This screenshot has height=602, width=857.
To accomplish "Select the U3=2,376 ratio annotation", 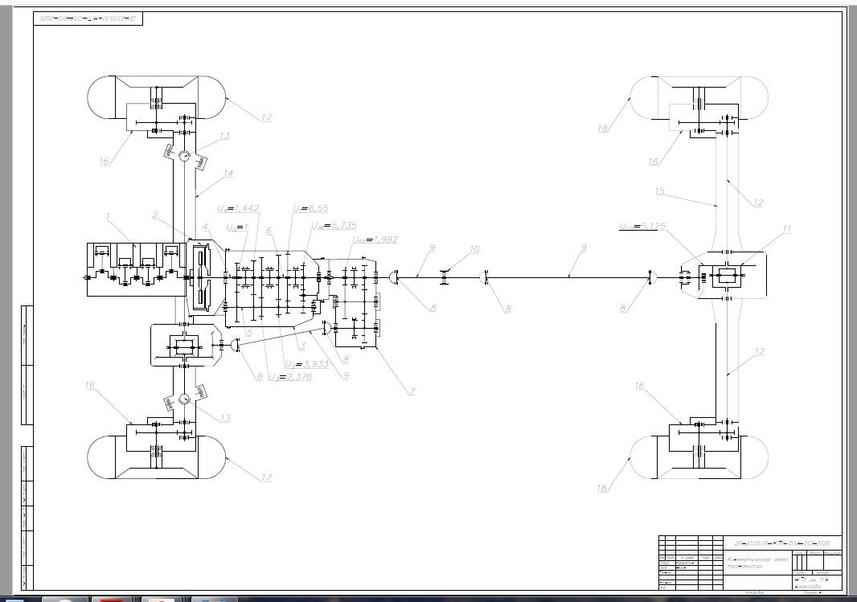I will point(289,377).
